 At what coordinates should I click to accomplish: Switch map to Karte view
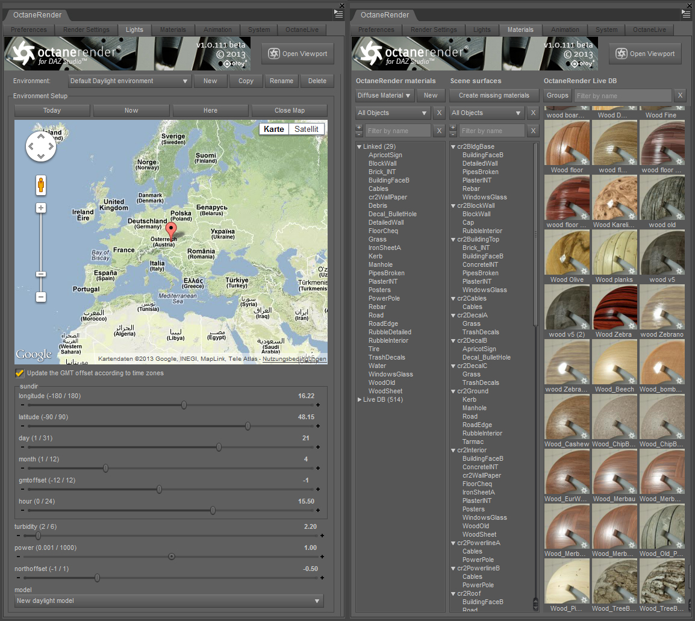coord(274,129)
